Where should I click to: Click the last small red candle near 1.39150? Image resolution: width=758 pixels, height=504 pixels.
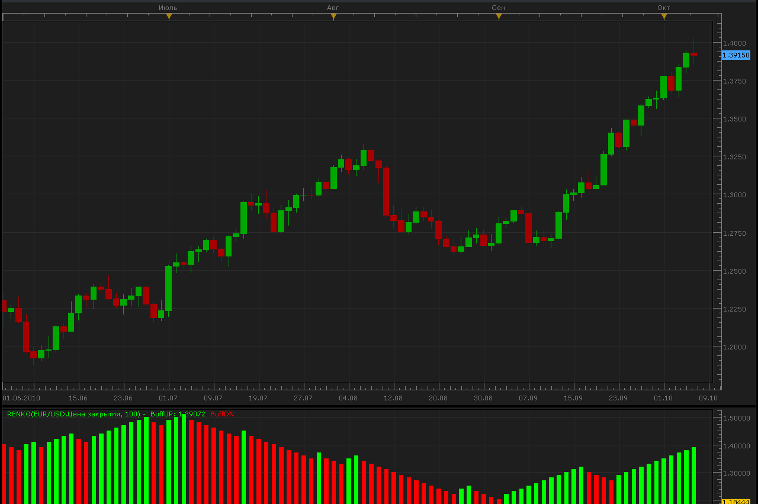click(693, 54)
